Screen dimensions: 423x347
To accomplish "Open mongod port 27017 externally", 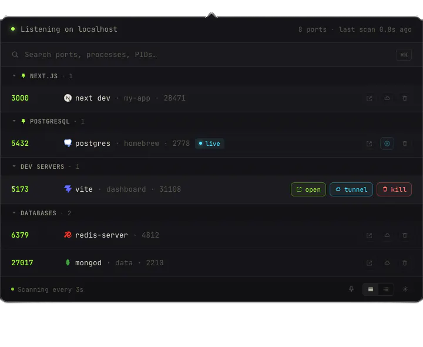I will (x=370, y=263).
